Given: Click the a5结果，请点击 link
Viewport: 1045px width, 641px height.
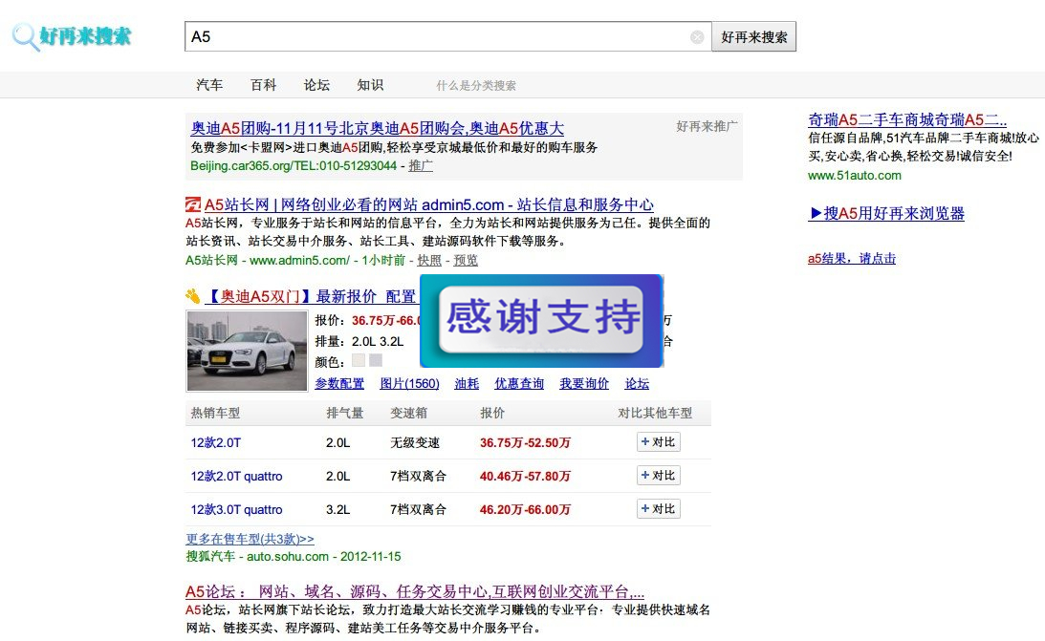Looking at the screenshot, I should tap(852, 258).
